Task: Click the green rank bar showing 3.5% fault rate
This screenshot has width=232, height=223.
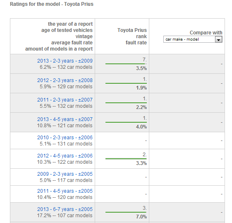Action: (x=126, y=64)
